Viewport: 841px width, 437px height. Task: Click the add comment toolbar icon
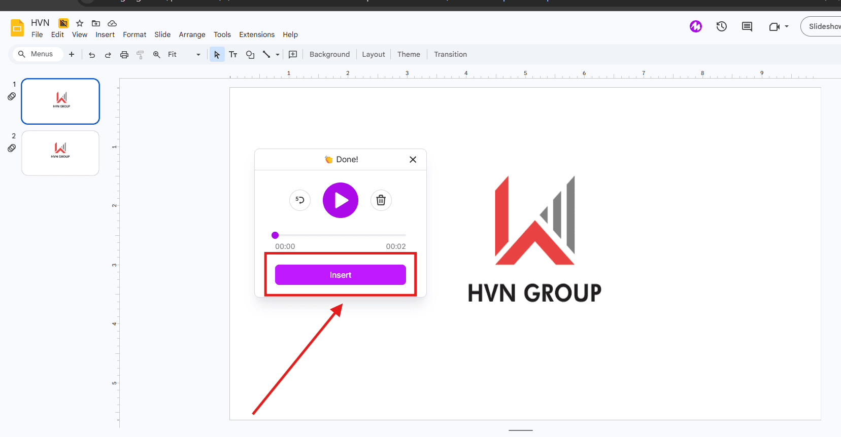(x=293, y=54)
